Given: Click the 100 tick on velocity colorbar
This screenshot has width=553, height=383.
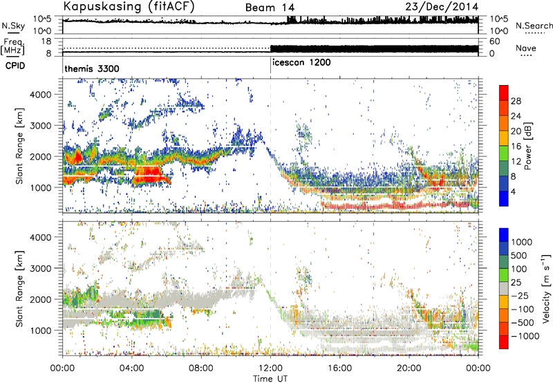Looking at the screenshot, I should [519, 269].
